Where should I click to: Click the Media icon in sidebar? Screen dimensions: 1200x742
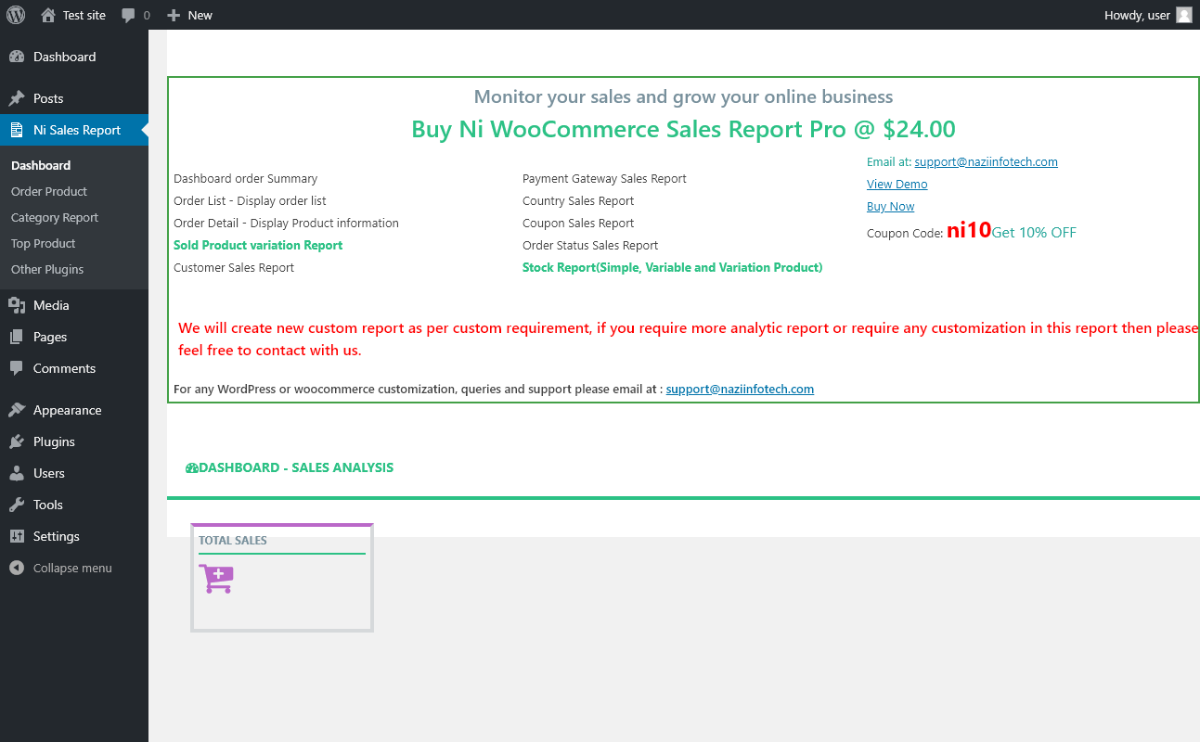pos(17,305)
